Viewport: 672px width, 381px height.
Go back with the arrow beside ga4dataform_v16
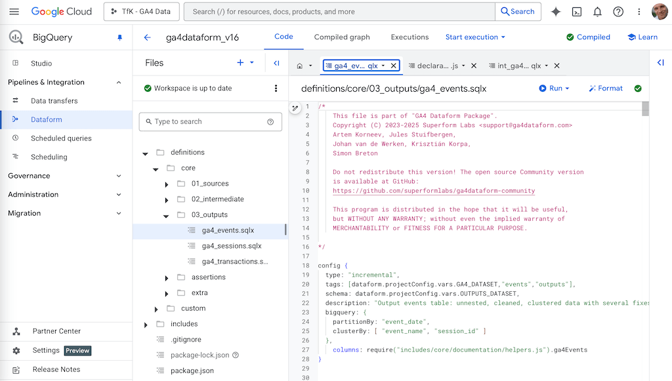(x=148, y=37)
